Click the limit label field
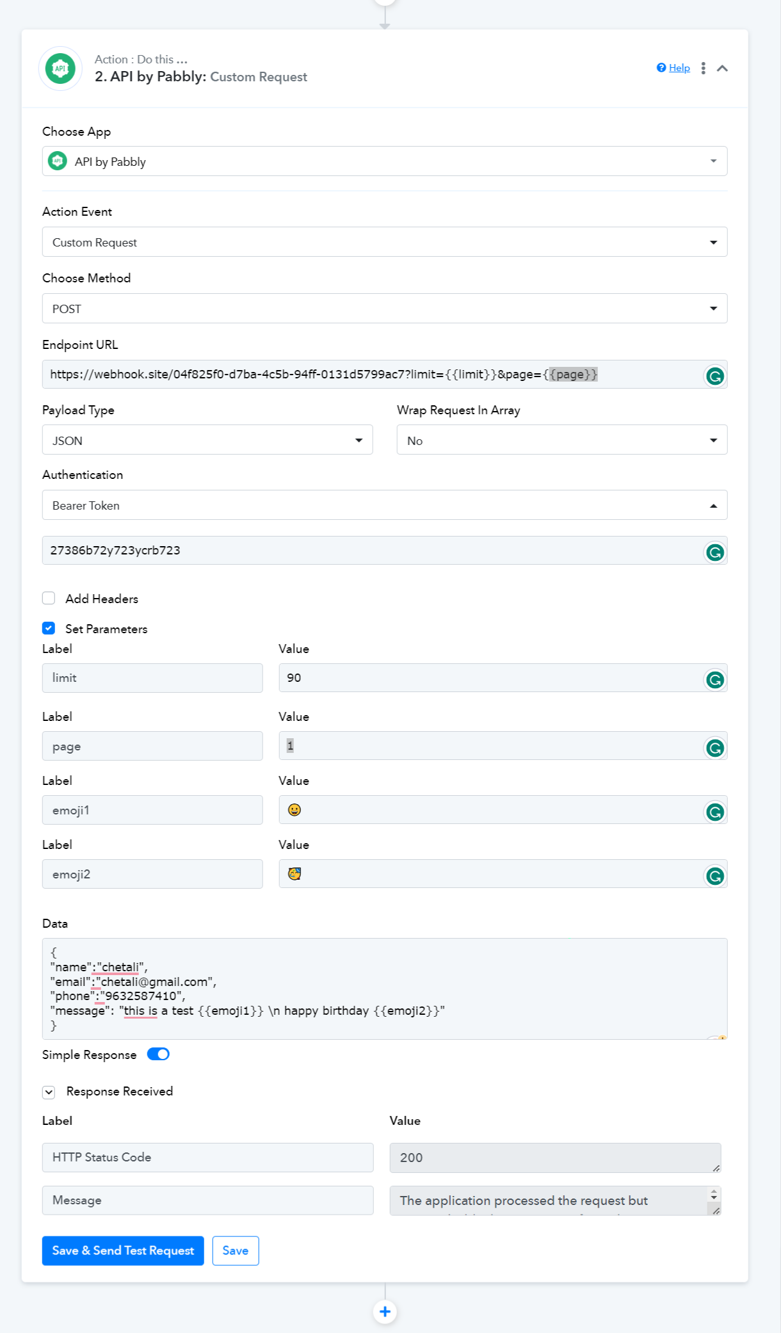 tap(152, 678)
